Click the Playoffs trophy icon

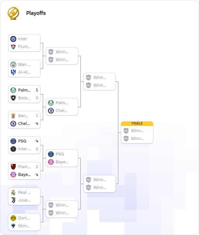(x=13, y=13)
